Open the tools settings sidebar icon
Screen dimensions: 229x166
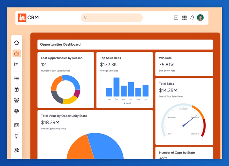(x=16, y=150)
